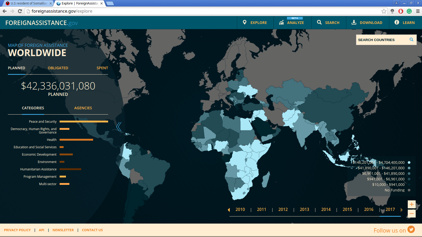This screenshot has width=422, height=237.
Task: Select year 2013 on the timeline
Action: (304, 209)
